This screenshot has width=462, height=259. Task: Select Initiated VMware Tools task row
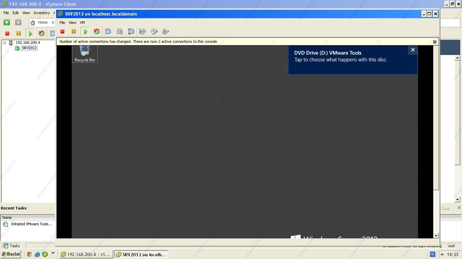(28, 224)
